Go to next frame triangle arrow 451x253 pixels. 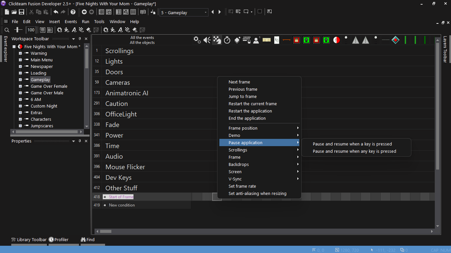219,12
